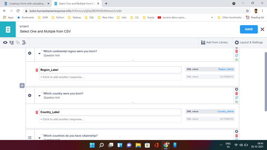Add country question to library
Screen dimensions: 267x150
[236, 102]
